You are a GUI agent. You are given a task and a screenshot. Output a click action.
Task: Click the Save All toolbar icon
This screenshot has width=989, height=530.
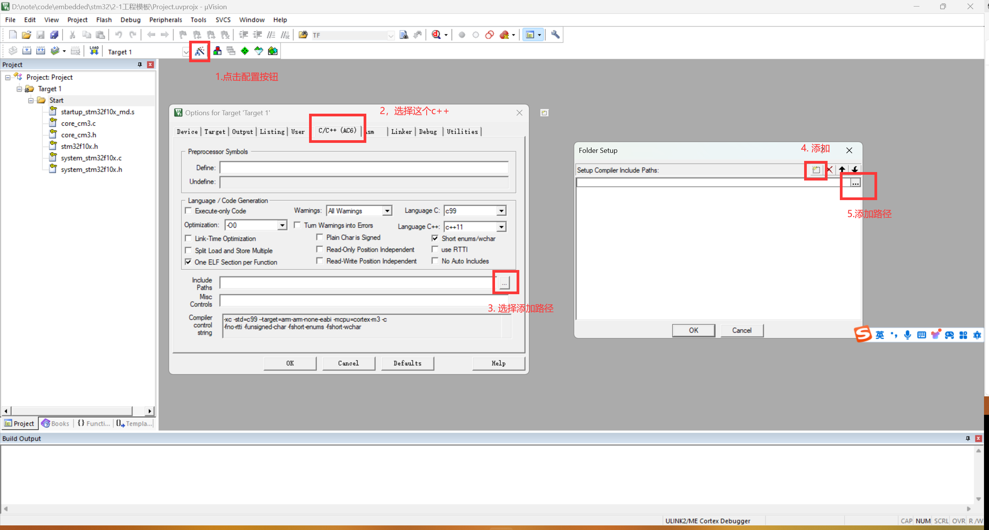(x=54, y=35)
